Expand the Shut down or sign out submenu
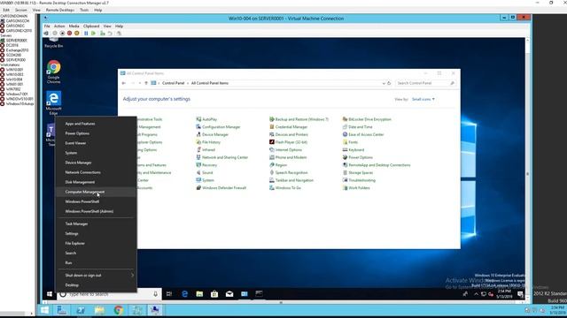 [96, 276]
